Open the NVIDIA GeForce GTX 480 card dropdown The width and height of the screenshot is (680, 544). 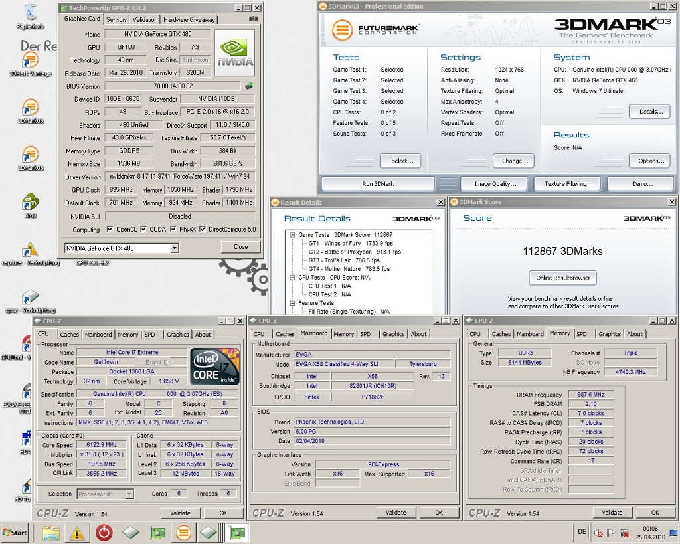(x=174, y=248)
